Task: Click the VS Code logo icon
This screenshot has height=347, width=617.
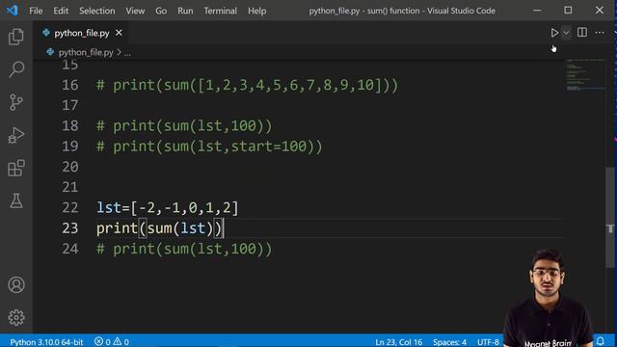Action: [x=12, y=10]
